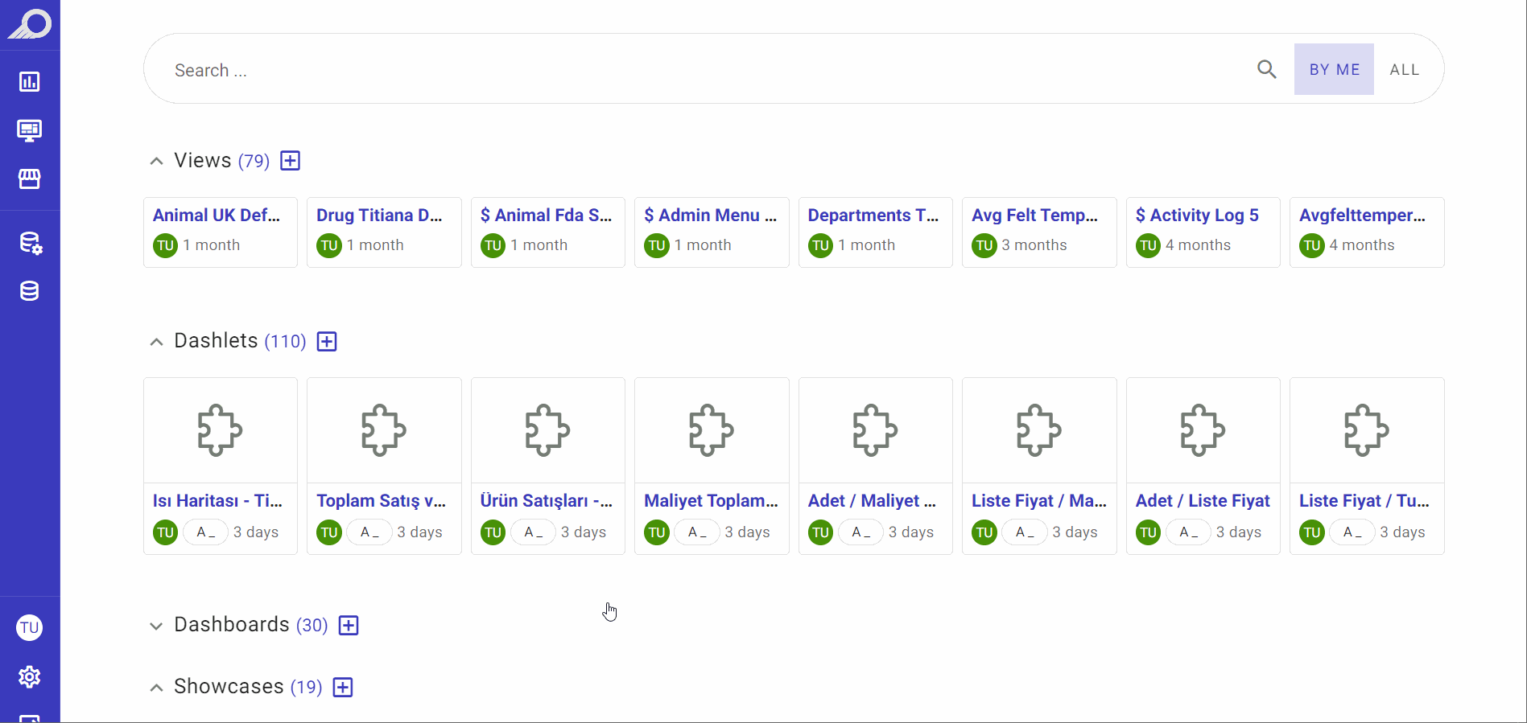Viewport: 1527px width, 723px height.
Task: Expand the Dashboards section
Action: (156, 626)
